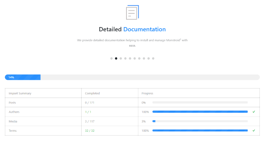Select the Posts row label
The height and width of the screenshot is (141, 267).
pyautogui.click(x=12, y=102)
